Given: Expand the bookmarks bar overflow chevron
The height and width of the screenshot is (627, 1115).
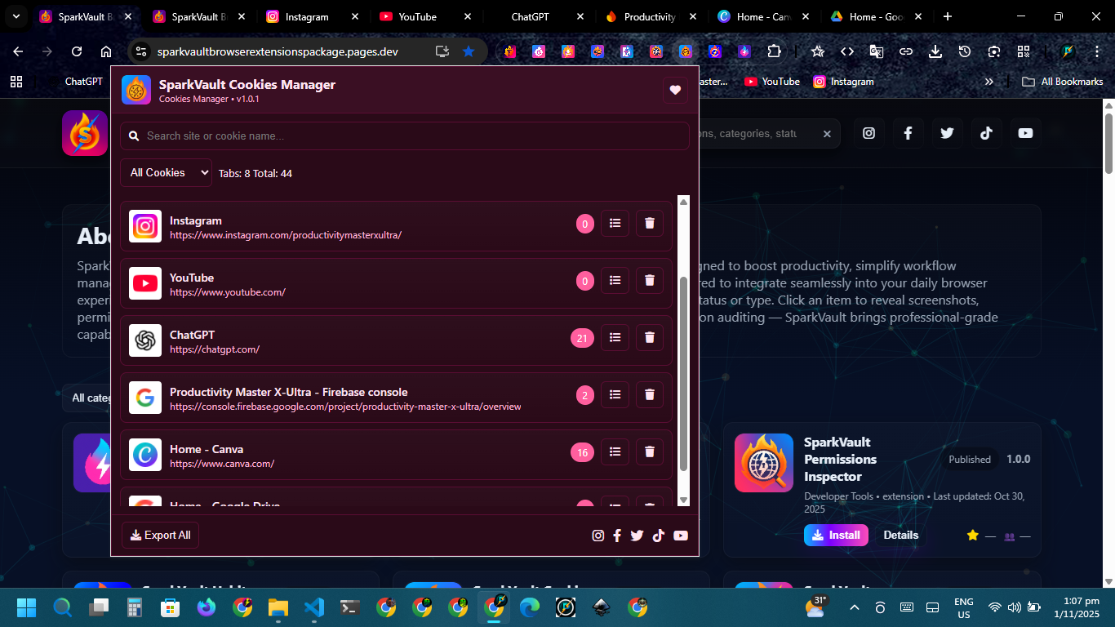Looking at the screenshot, I should tap(989, 82).
